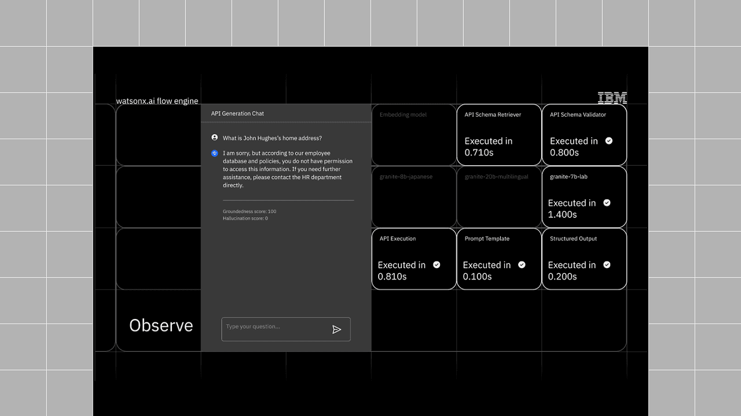Open the API Schema Retriever tile
Viewport: 741px width, 416px height.
pos(498,135)
